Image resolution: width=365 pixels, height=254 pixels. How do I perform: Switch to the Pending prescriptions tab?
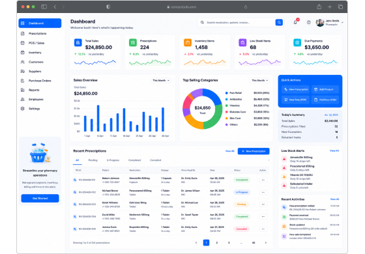[93, 160]
